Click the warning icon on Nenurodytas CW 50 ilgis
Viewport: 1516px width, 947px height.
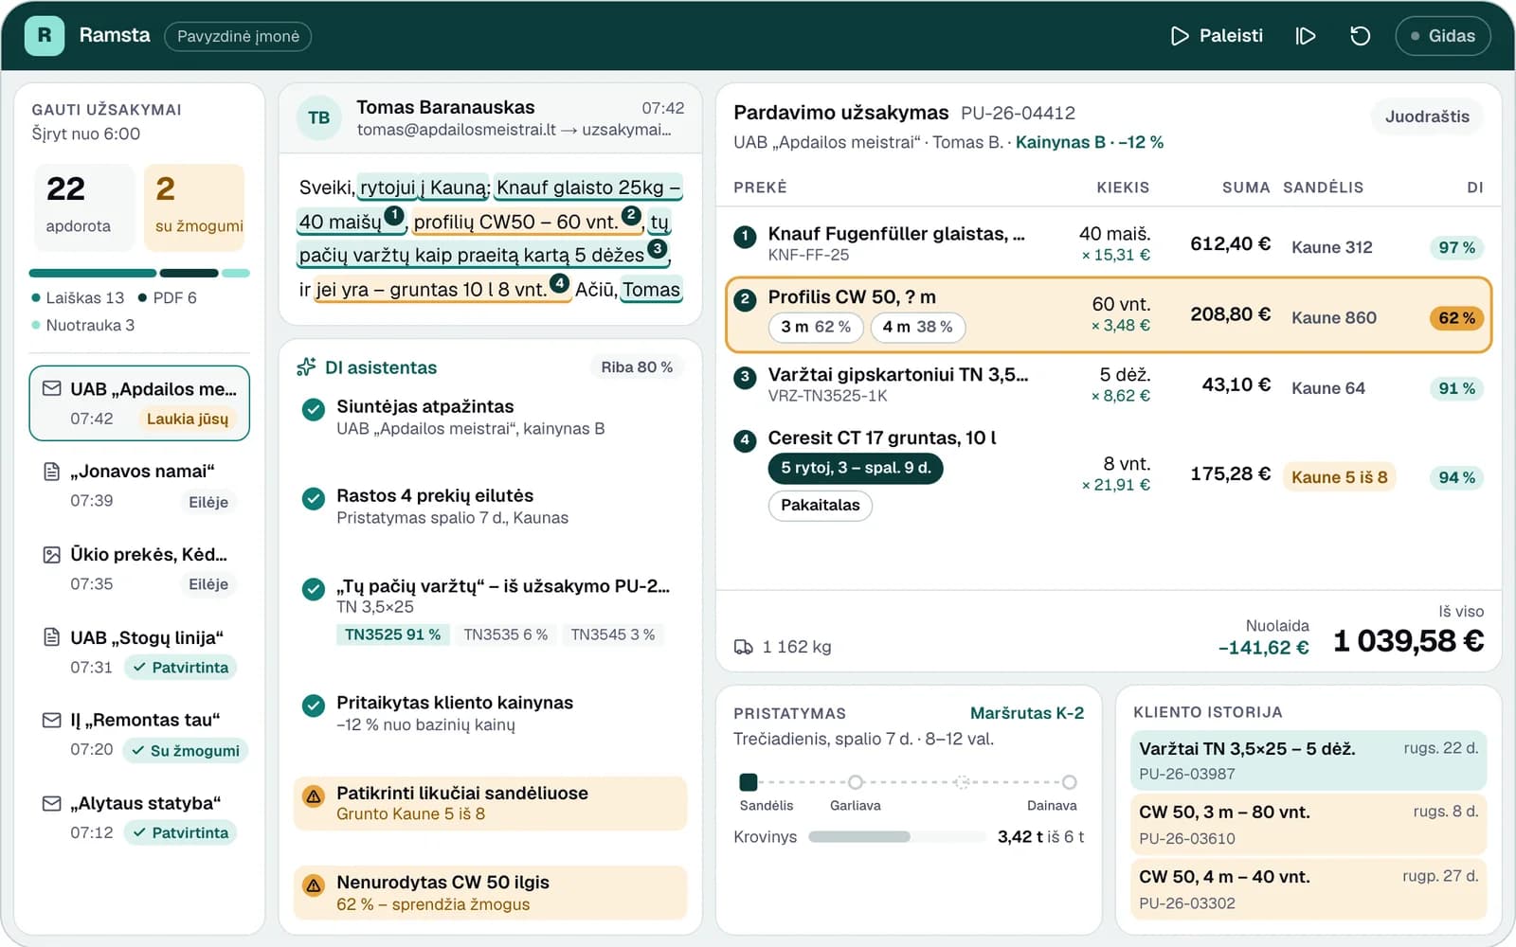coord(313,885)
